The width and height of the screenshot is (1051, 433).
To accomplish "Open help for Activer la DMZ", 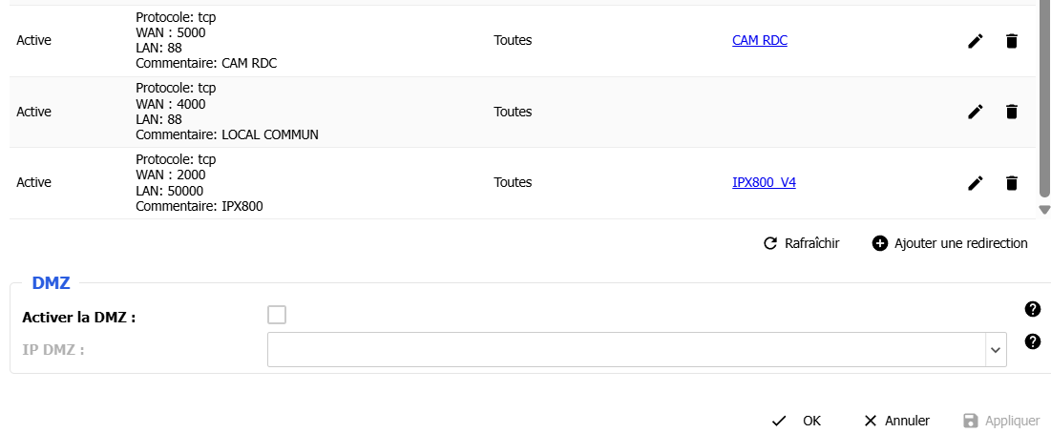I will 1032,309.
